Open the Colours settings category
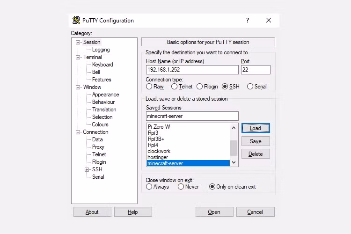Viewport: 351px width, 234px height. [x=100, y=124]
